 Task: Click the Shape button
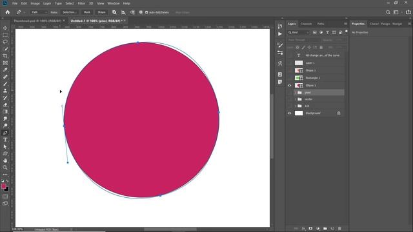coord(101,12)
